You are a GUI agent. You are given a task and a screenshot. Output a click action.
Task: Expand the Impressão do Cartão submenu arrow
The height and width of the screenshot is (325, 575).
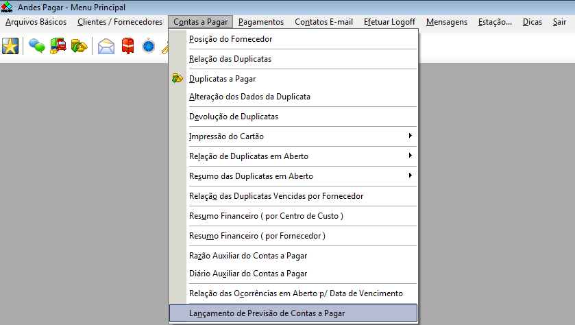(x=410, y=136)
